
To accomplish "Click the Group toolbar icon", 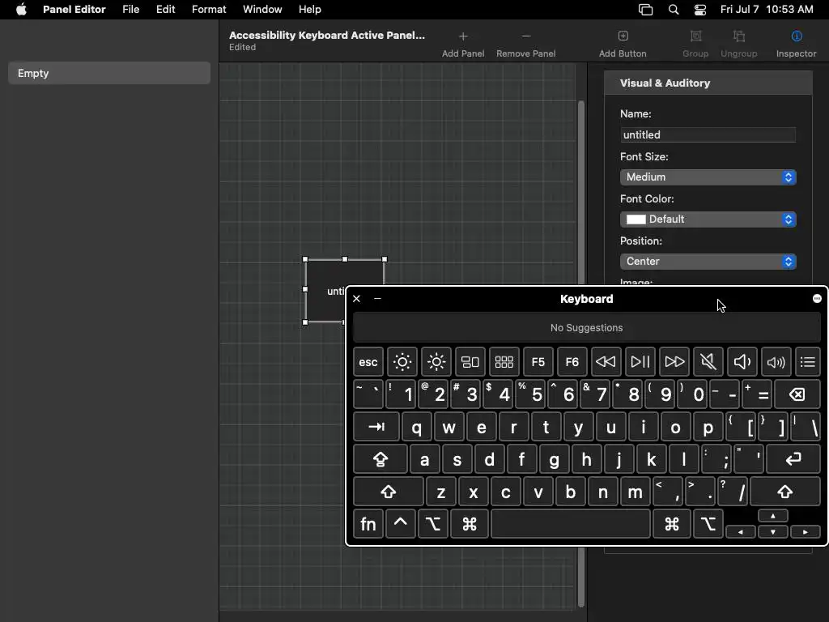I will point(695,36).
